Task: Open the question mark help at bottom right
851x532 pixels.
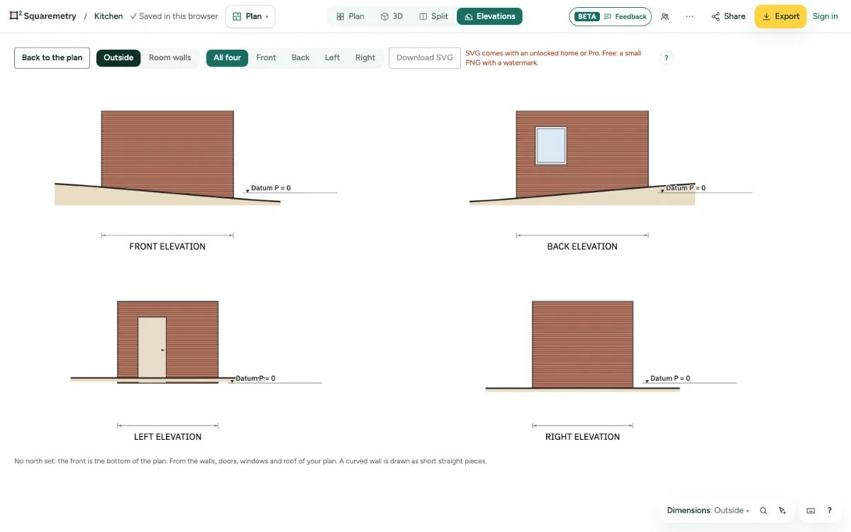Action: pyautogui.click(x=829, y=511)
